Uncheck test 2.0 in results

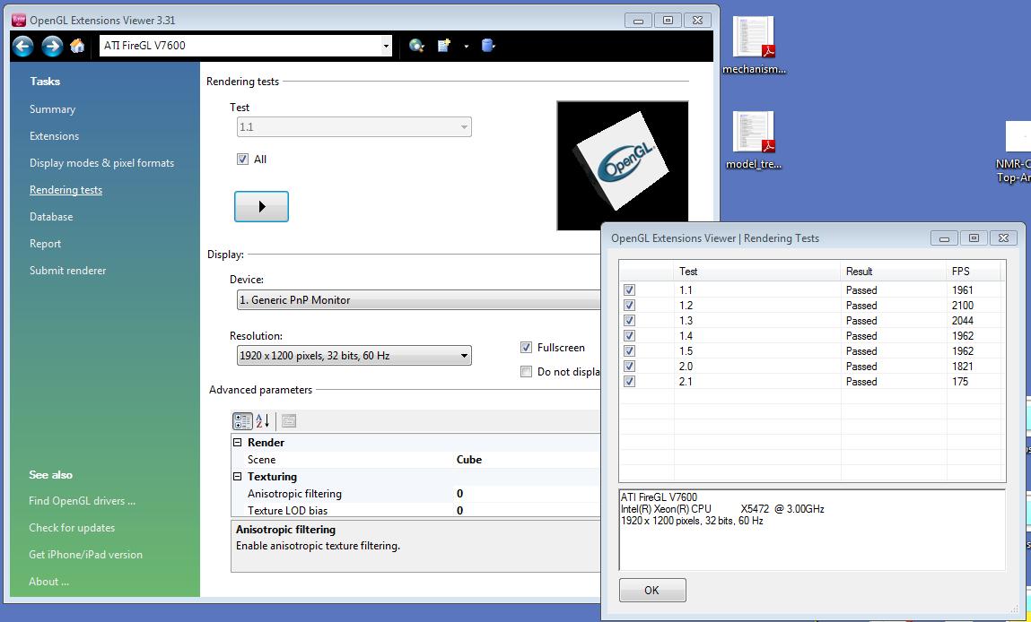pos(629,366)
